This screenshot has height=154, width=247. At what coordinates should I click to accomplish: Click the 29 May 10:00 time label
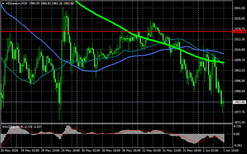[50, 151]
